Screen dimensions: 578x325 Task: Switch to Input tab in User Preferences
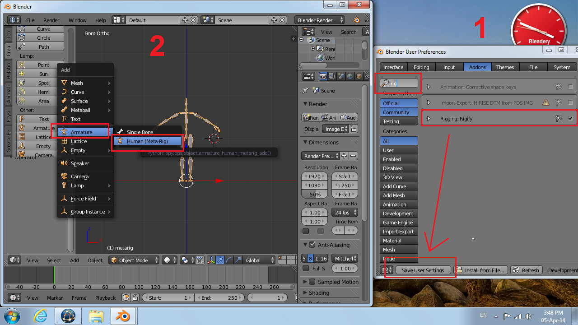coord(449,67)
